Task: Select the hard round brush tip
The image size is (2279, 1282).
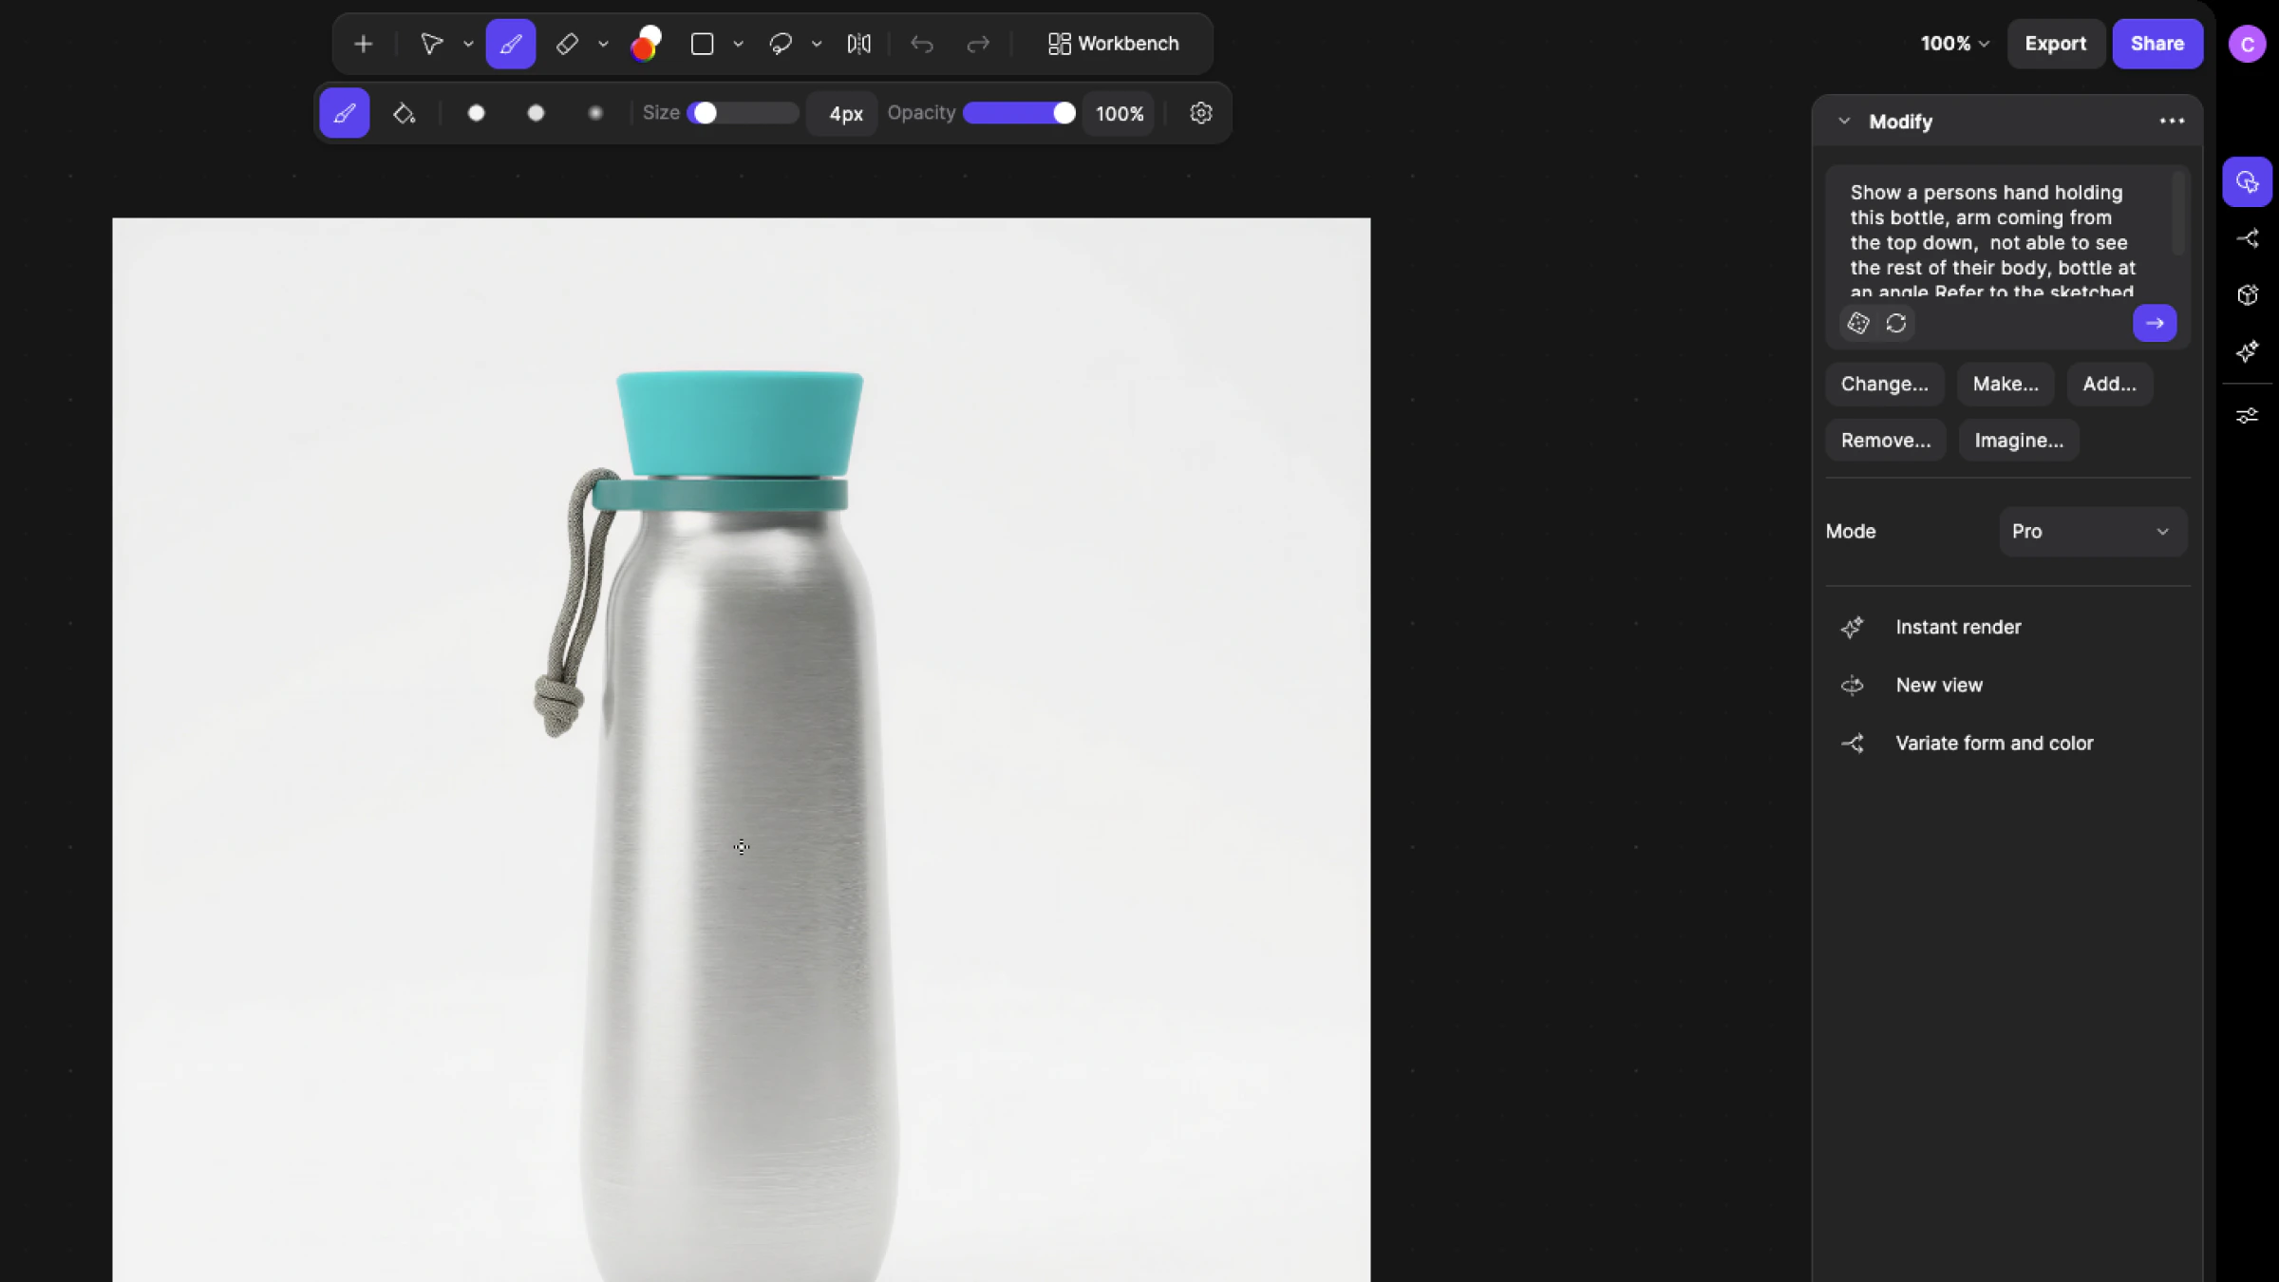Action: [x=477, y=114]
